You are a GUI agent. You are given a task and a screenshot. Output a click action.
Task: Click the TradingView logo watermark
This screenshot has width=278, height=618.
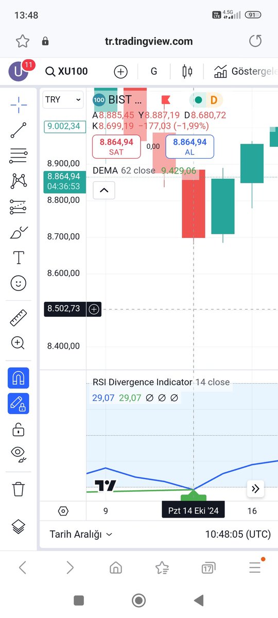click(x=105, y=486)
